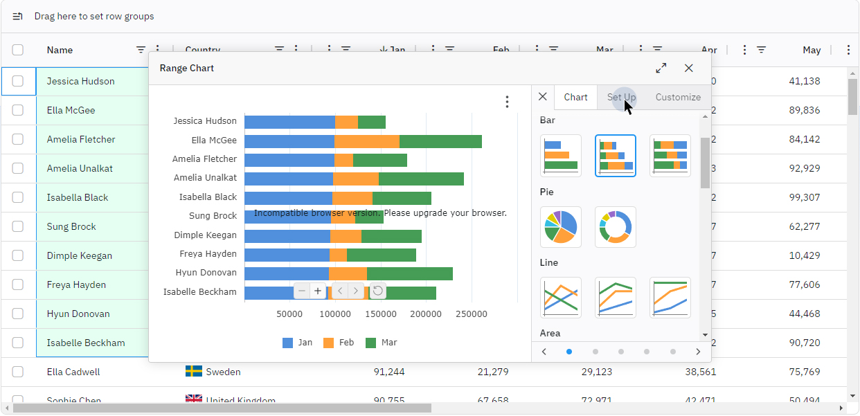Check the Isabella Black row checkbox

(x=18, y=197)
